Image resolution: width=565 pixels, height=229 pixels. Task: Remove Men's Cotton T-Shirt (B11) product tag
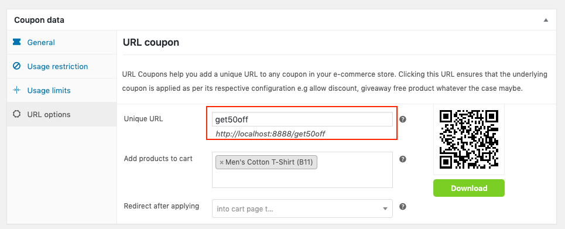point(221,163)
